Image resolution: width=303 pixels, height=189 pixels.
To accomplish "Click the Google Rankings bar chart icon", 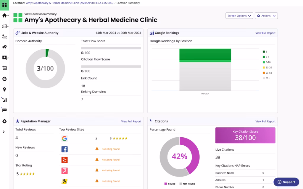I will tap(152, 33).
